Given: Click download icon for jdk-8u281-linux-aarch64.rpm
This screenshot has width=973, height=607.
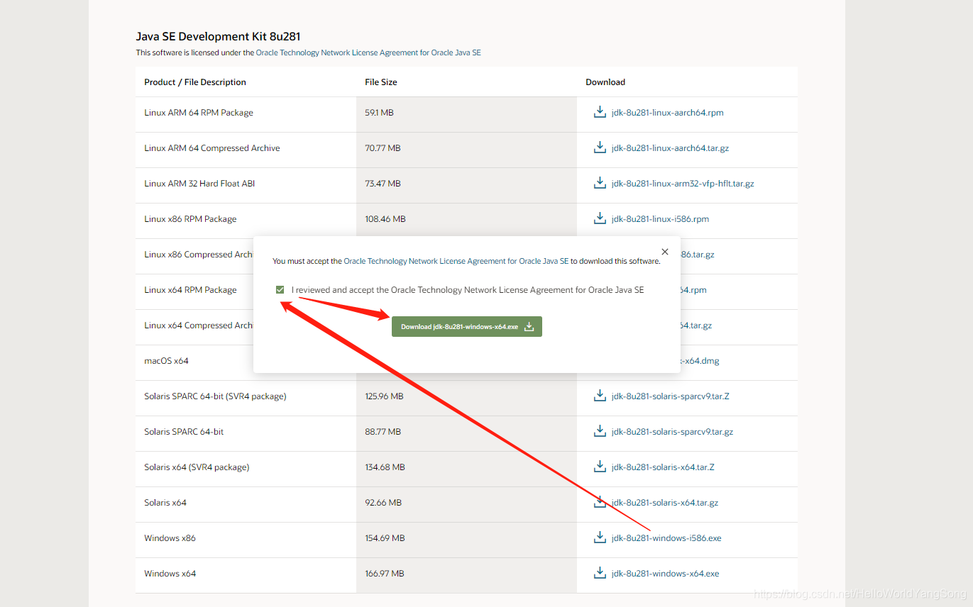Looking at the screenshot, I should pos(600,112).
